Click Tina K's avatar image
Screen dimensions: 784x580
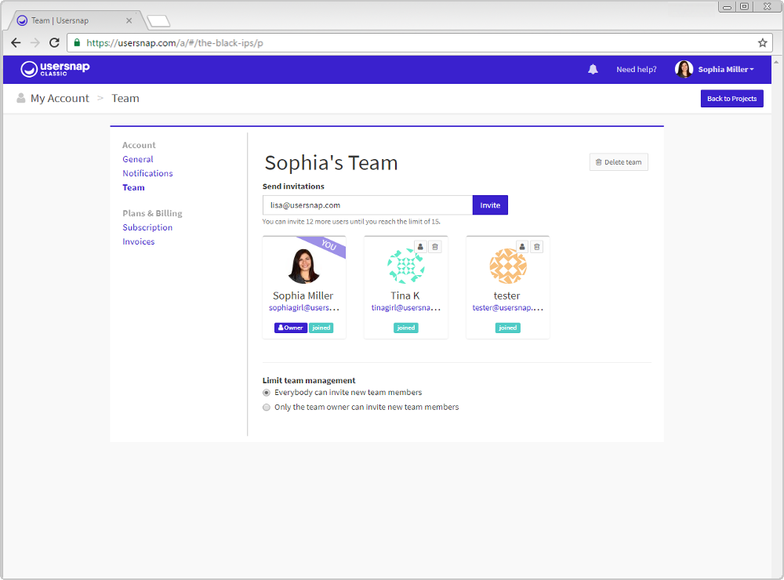point(406,266)
